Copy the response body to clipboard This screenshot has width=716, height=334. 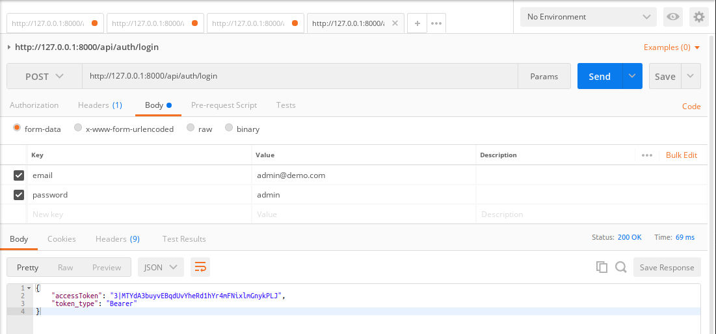602,267
